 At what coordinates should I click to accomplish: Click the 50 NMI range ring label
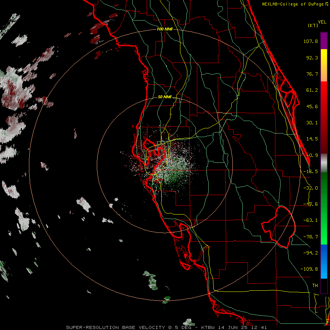(165, 97)
